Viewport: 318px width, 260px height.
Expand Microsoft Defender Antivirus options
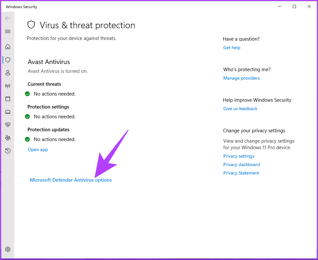pyautogui.click(x=71, y=180)
